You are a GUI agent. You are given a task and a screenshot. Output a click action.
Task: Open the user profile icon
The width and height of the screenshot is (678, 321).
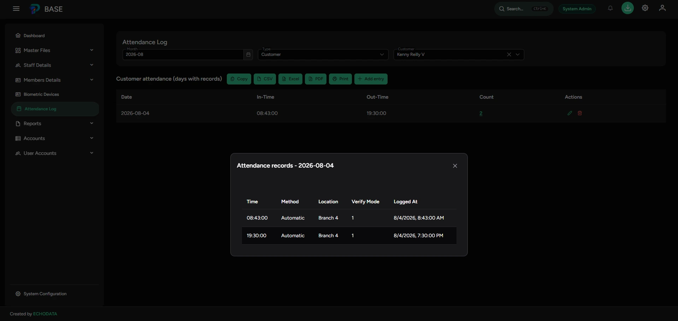[x=662, y=8]
